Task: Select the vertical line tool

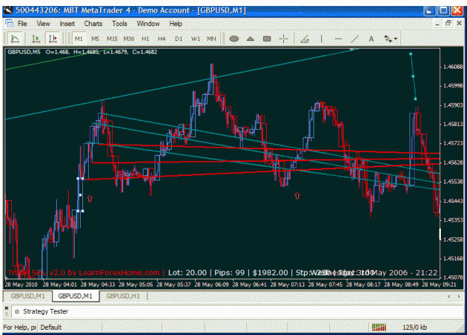Action: (321, 39)
